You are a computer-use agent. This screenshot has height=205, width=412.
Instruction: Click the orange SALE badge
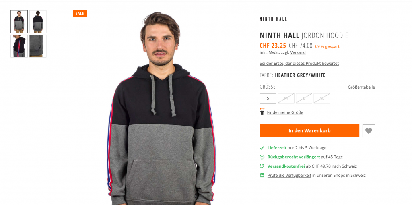80,14
